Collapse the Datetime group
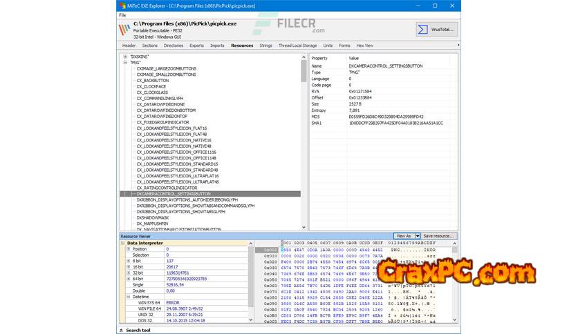The image size is (578, 334). click(x=127, y=296)
